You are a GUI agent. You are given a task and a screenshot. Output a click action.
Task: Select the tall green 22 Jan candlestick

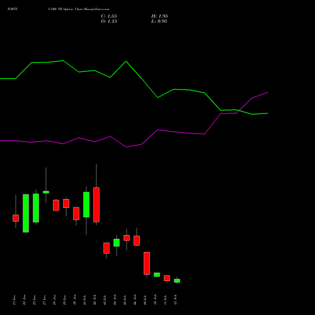[x=26, y=213]
